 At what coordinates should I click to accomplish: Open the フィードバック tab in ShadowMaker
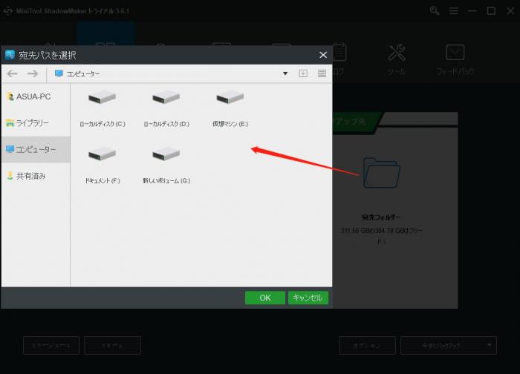[455, 59]
